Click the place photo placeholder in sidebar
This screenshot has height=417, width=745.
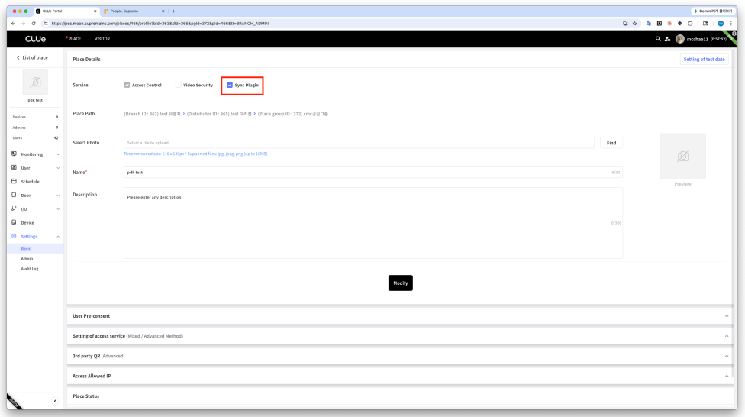(35, 82)
